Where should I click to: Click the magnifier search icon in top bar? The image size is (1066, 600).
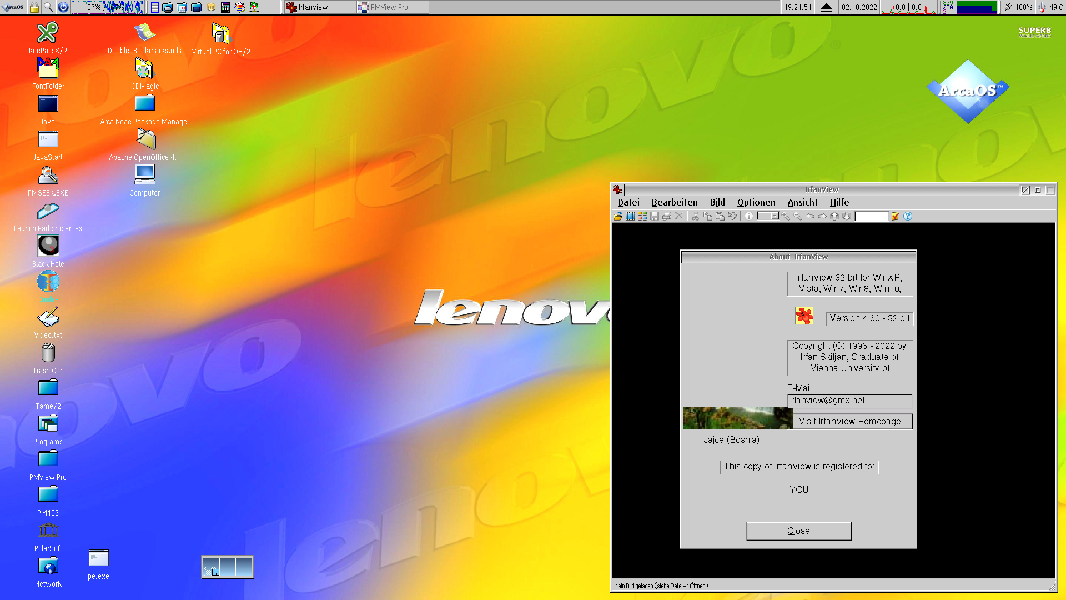point(49,7)
